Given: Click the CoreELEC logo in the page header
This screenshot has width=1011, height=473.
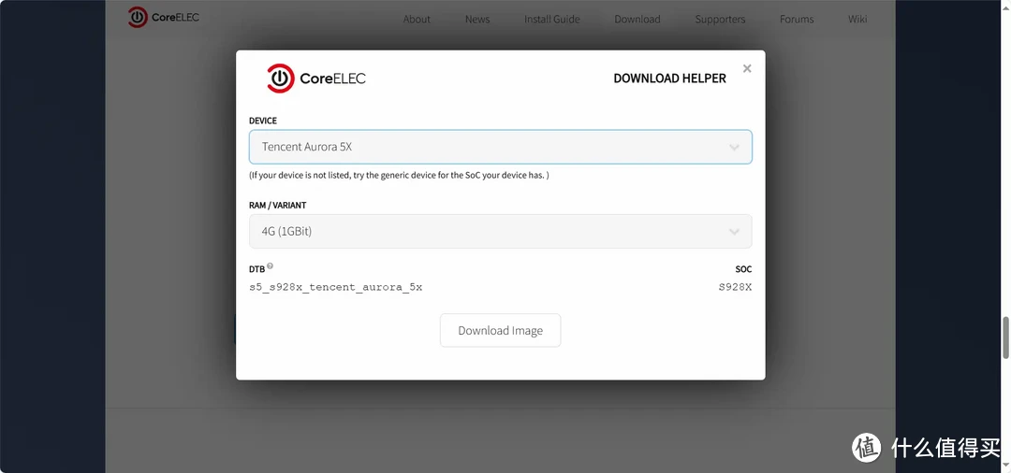Looking at the screenshot, I should click(x=164, y=18).
